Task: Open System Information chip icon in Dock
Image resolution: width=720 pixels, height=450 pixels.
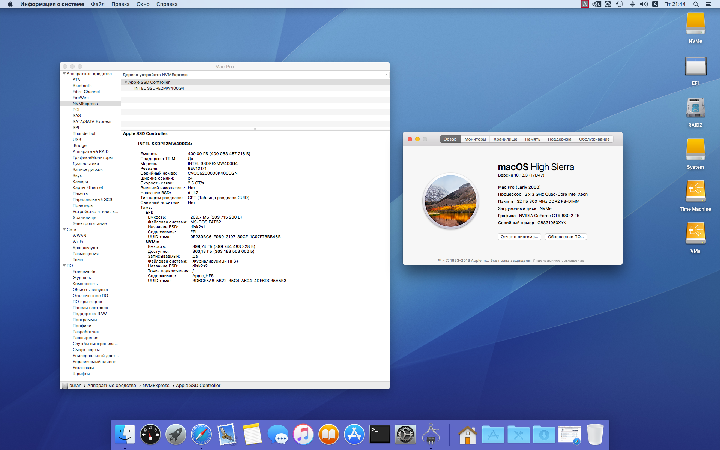Action: click(x=430, y=434)
